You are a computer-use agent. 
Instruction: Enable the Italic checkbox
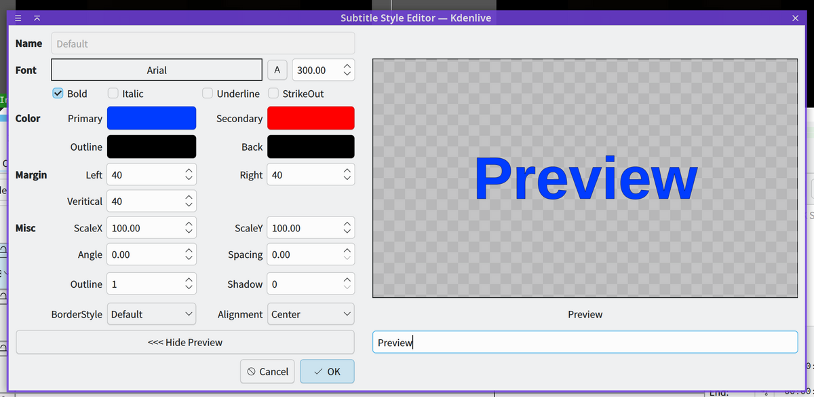point(113,94)
